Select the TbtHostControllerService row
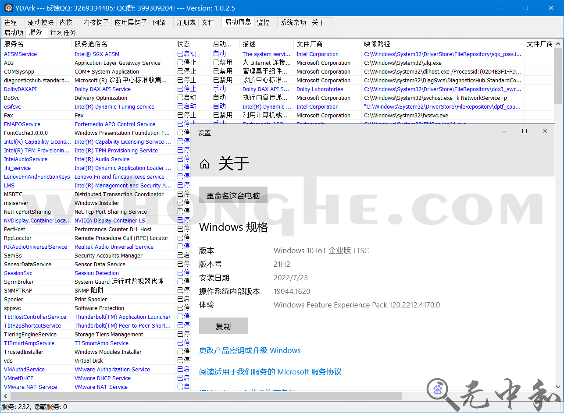 (x=96, y=317)
